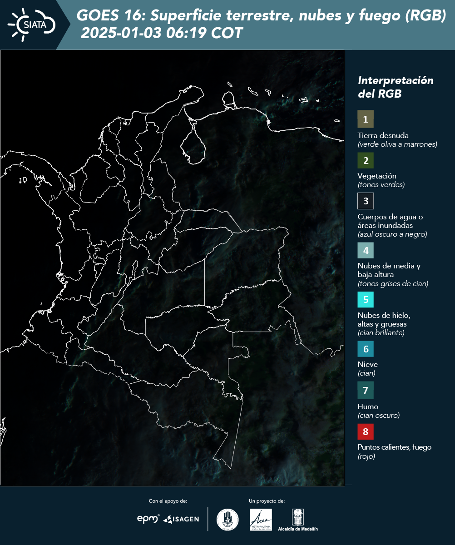This screenshot has height=545, width=455.
Task: Click the 'Tierra desnuda' label
Action: pos(383,135)
